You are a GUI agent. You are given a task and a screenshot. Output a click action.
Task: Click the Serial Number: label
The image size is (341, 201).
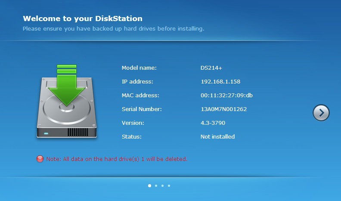[142, 109]
